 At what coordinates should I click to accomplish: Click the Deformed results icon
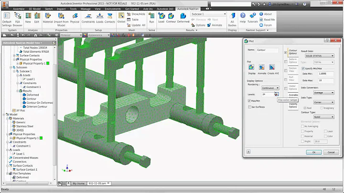click(x=183, y=18)
